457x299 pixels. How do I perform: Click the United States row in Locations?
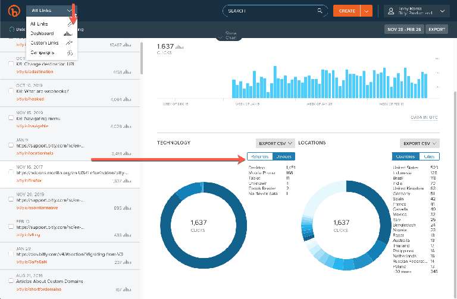click(415, 168)
